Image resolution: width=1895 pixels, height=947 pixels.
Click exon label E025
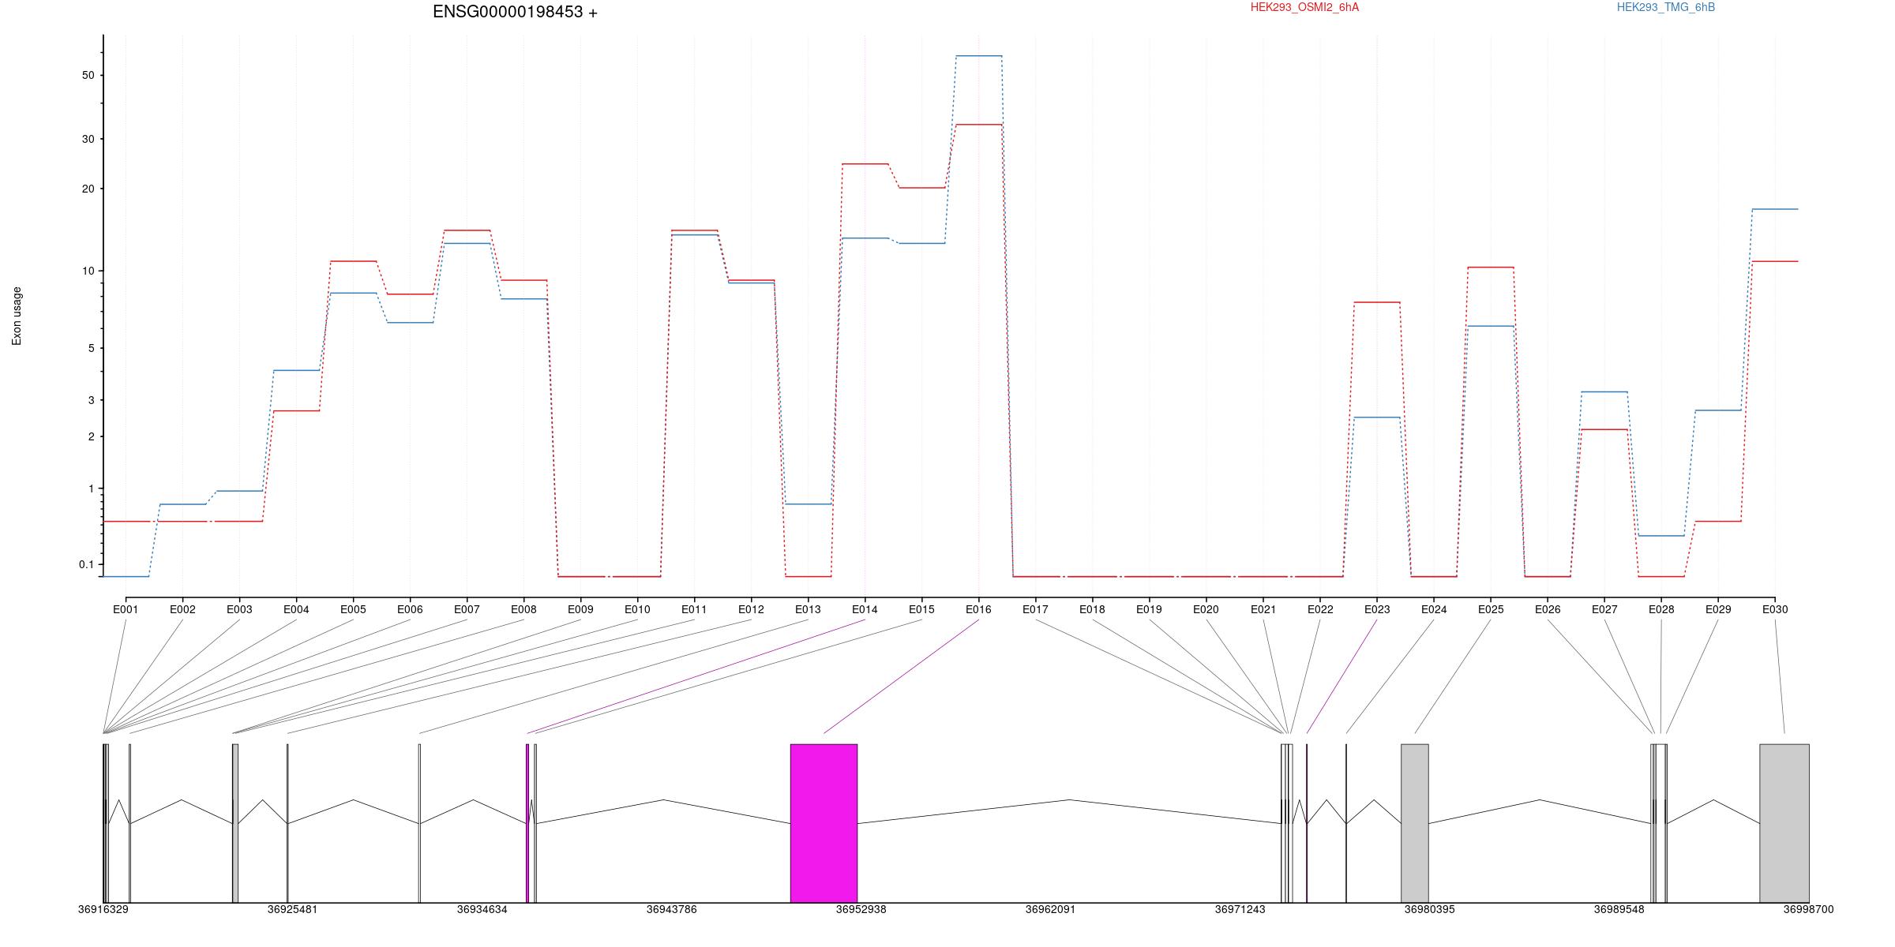pyautogui.click(x=1491, y=609)
